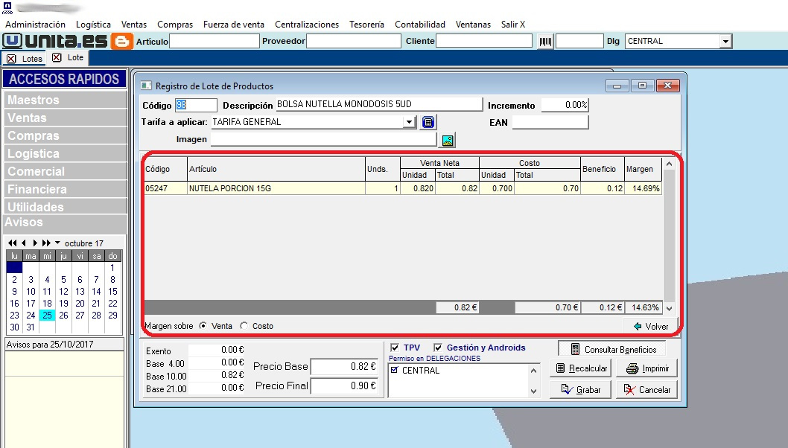Go to first month in calendar
788x448 pixels.
coord(13,243)
